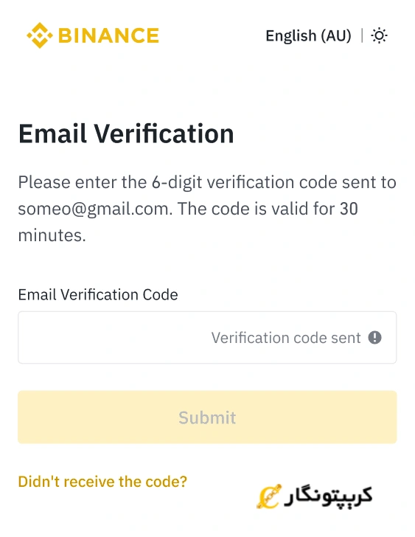Viewport: 415px width, 537px height.
Task: Click the gold chain watermark logo icon
Action: coord(269,496)
